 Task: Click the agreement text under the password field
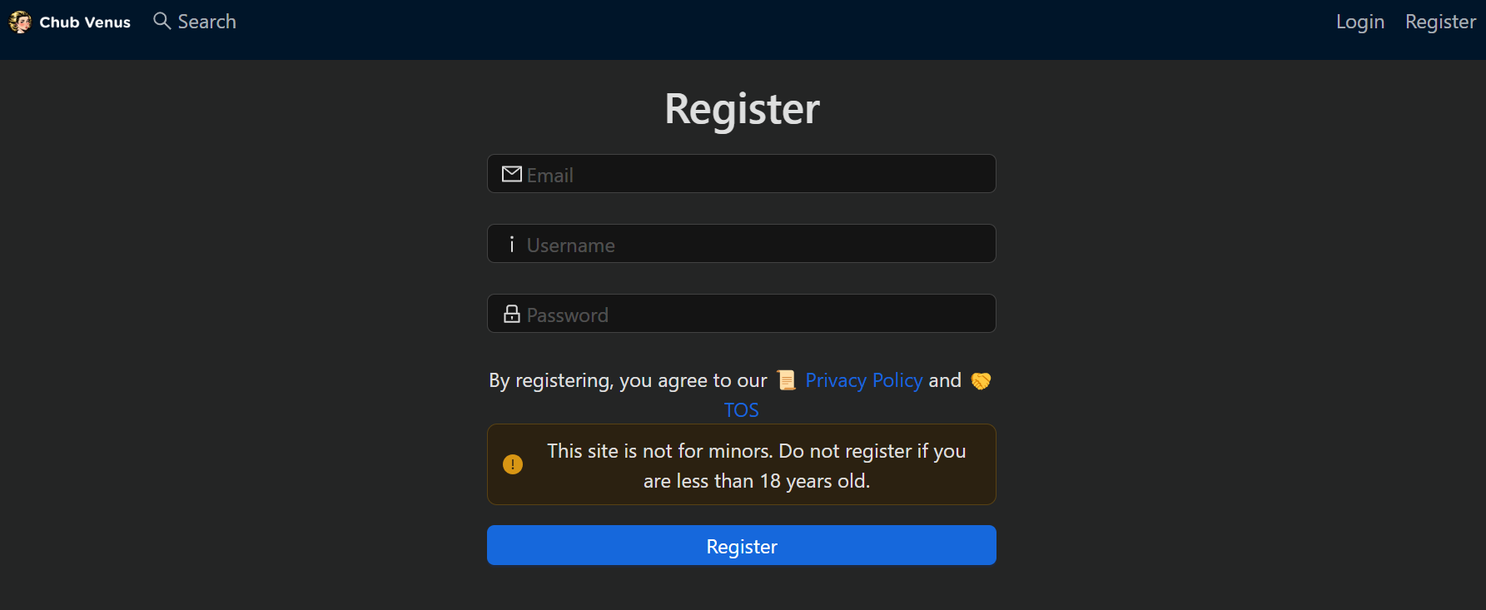click(629, 380)
